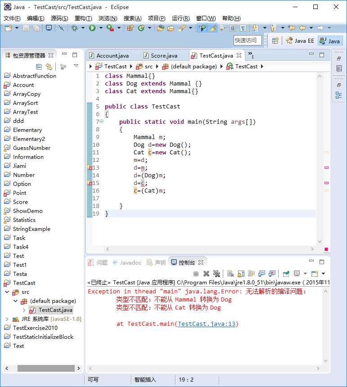347x387 pixels.
Task: Click the Last Edit Location icon
Action: (292, 28)
